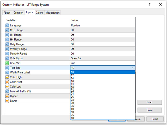The width and height of the screenshot is (167, 125).
Task: Select the Inputs tab
Action: coord(29,12)
